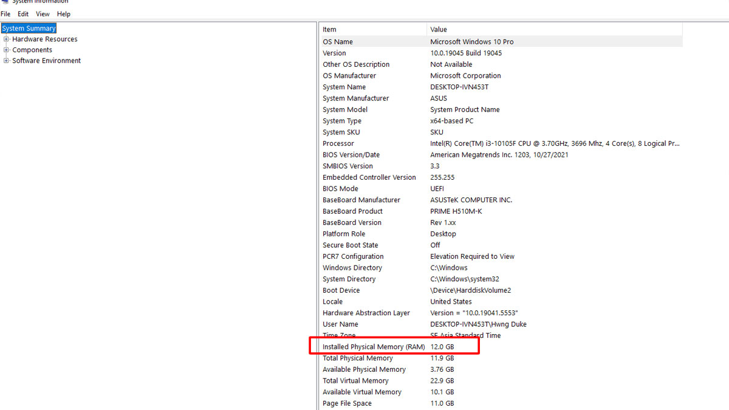Select the OS Name row
Screen dimensions: 729x410
point(338,42)
